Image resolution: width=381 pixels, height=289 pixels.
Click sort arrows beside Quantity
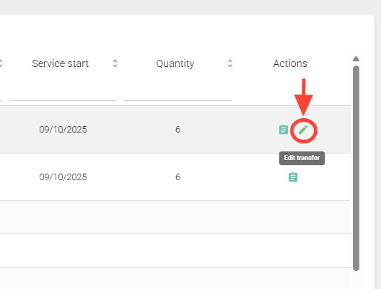(230, 64)
